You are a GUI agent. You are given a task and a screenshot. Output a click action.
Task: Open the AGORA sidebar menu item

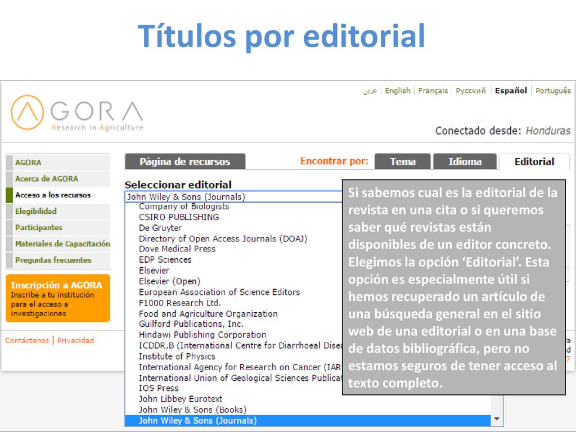[58, 163]
